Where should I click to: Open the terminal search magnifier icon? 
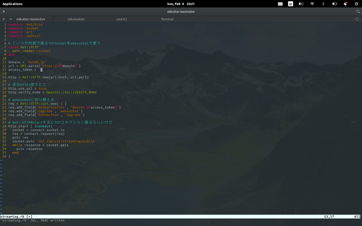[358, 12]
